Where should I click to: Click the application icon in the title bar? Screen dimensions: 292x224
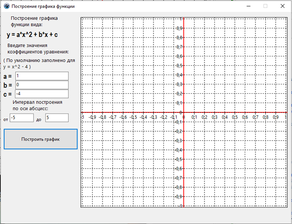[7, 7]
